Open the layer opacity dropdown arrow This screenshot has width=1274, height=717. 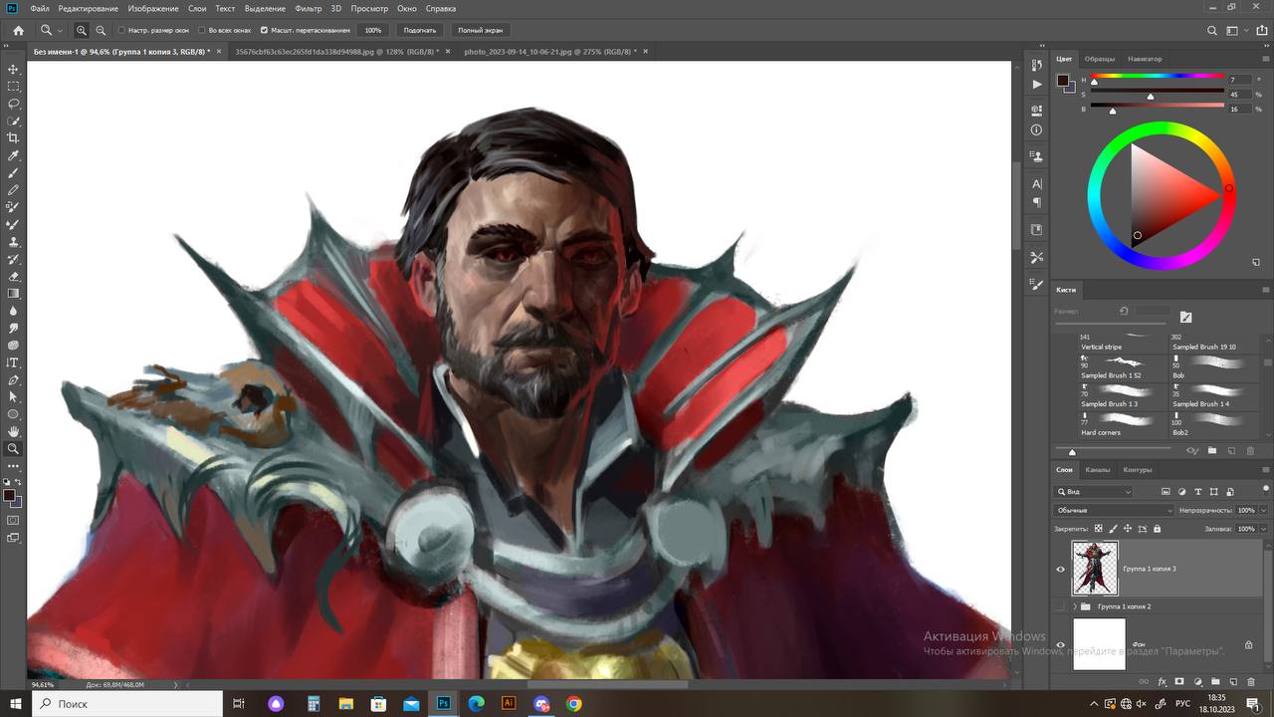click(1261, 510)
